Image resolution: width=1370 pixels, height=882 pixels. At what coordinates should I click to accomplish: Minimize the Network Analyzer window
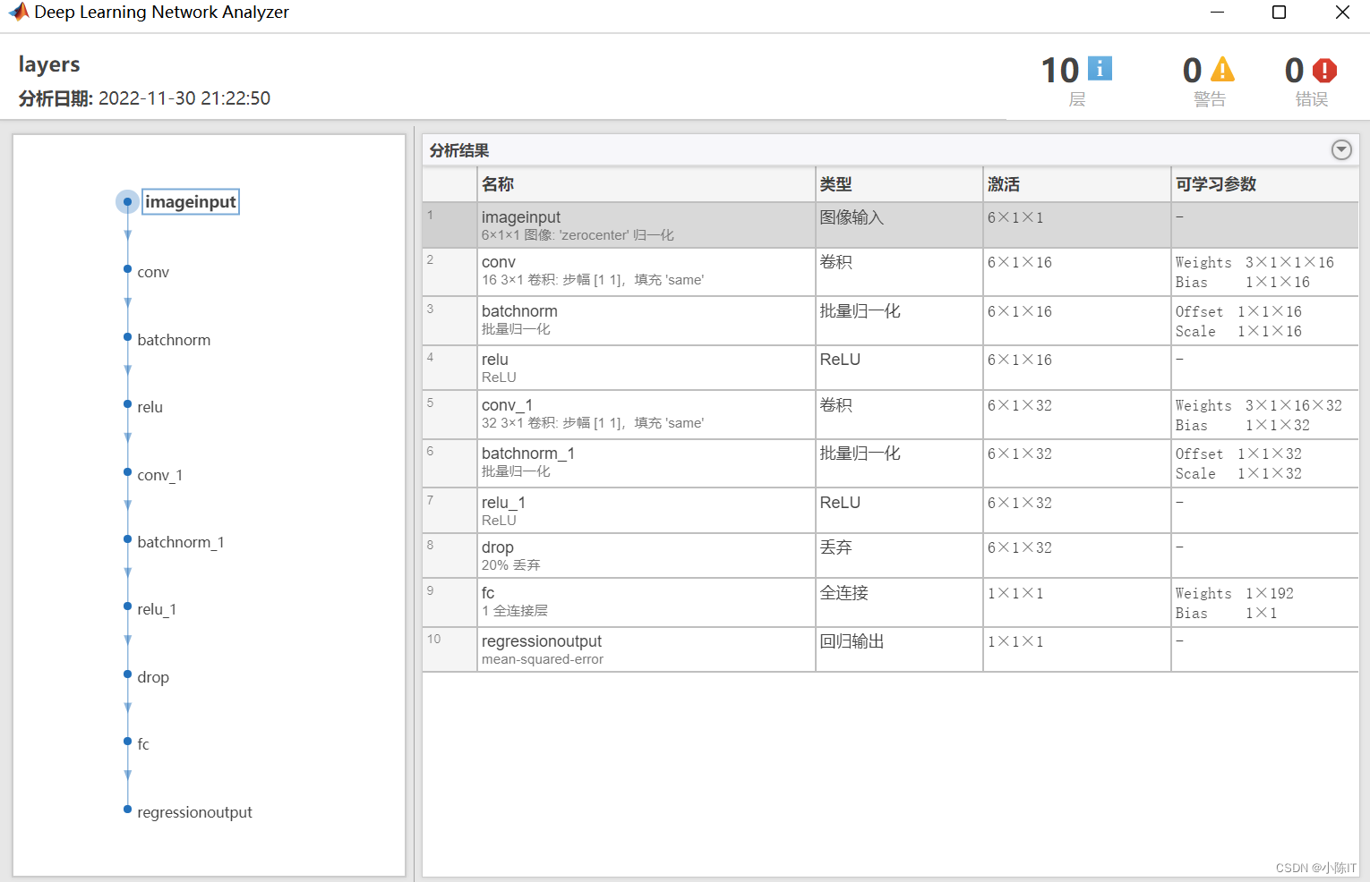1217,13
